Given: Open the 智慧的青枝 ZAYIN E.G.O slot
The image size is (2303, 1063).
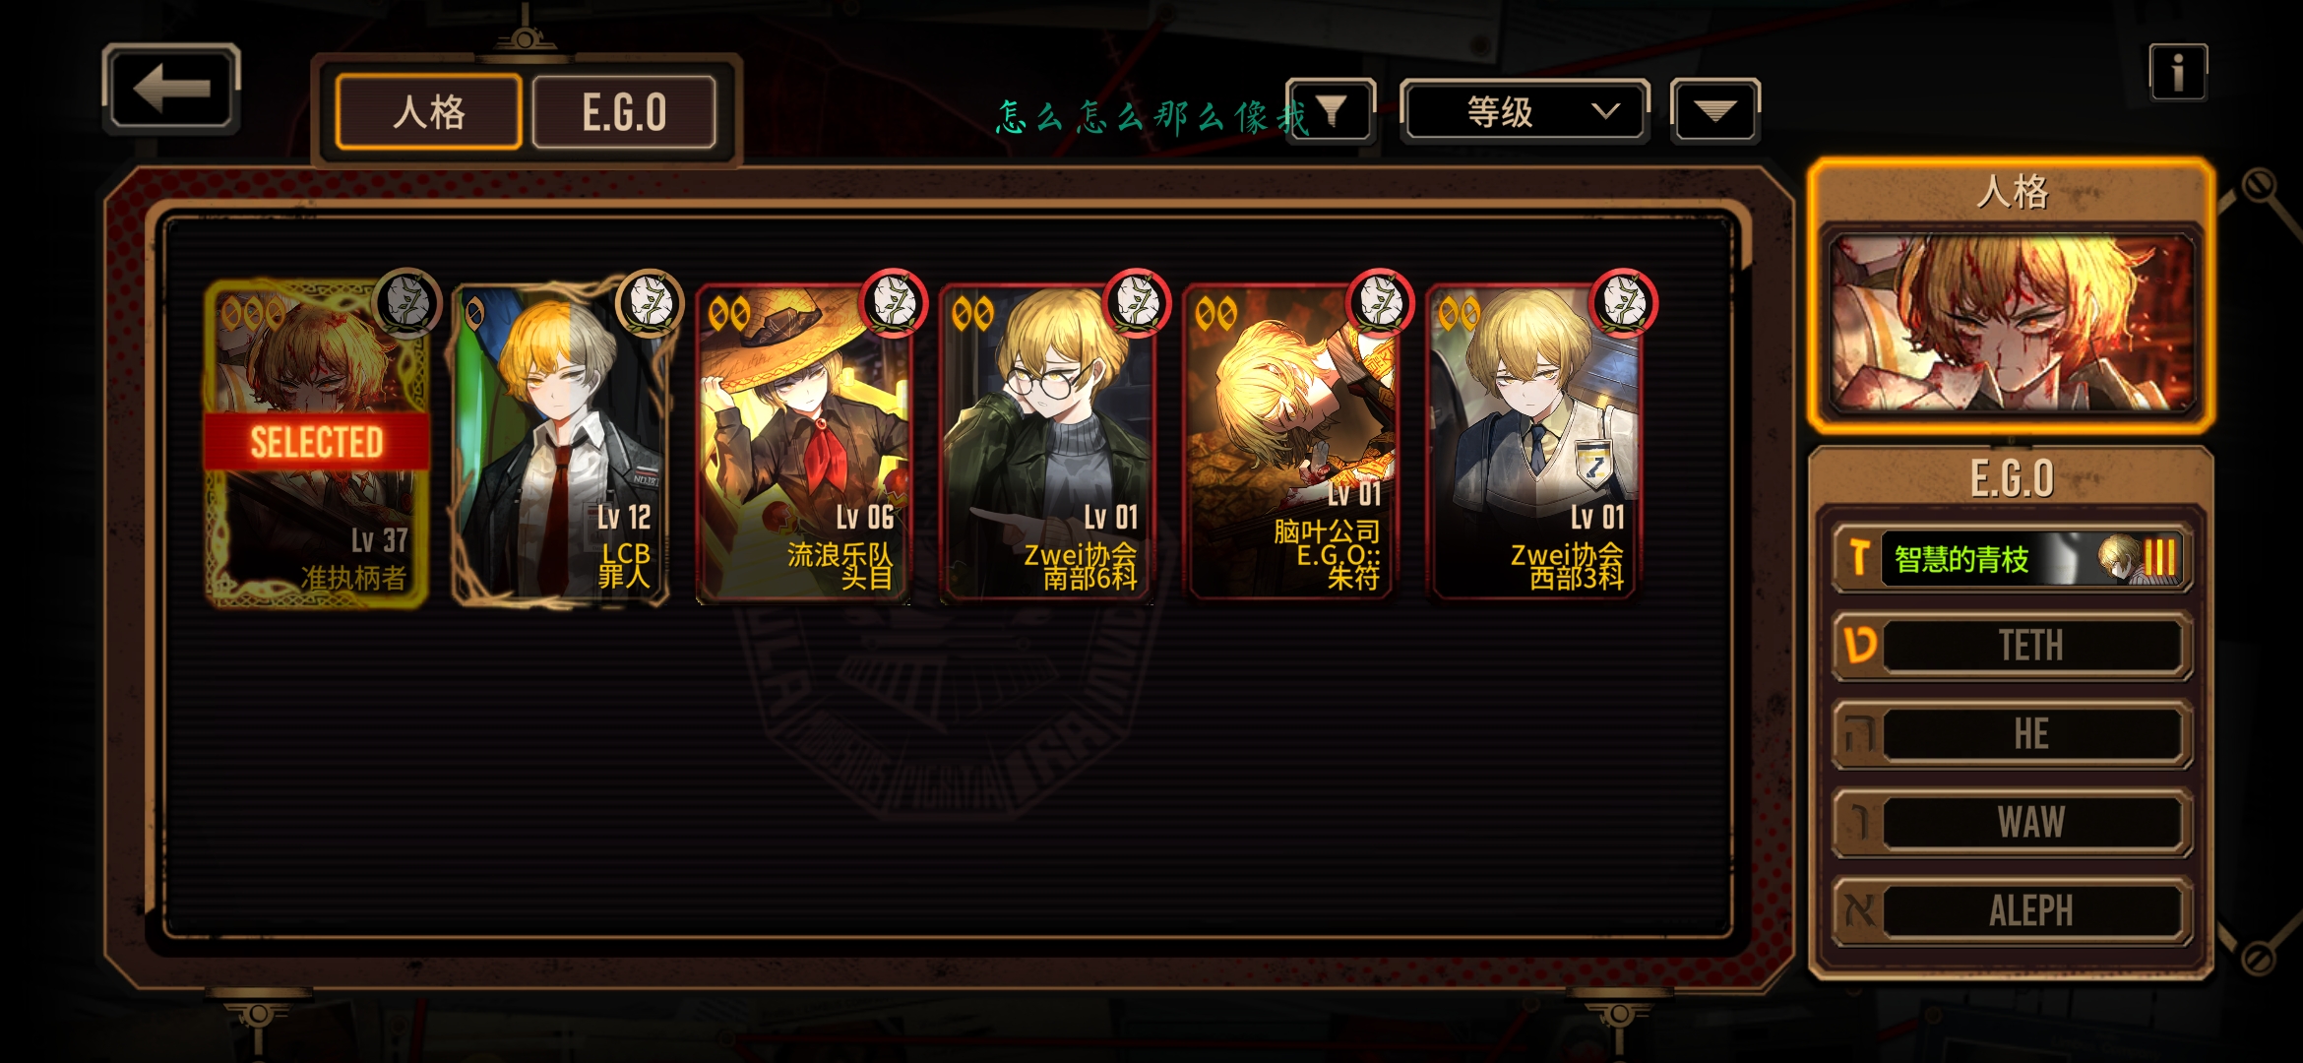Looking at the screenshot, I should pyautogui.click(x=2012, y=558).
